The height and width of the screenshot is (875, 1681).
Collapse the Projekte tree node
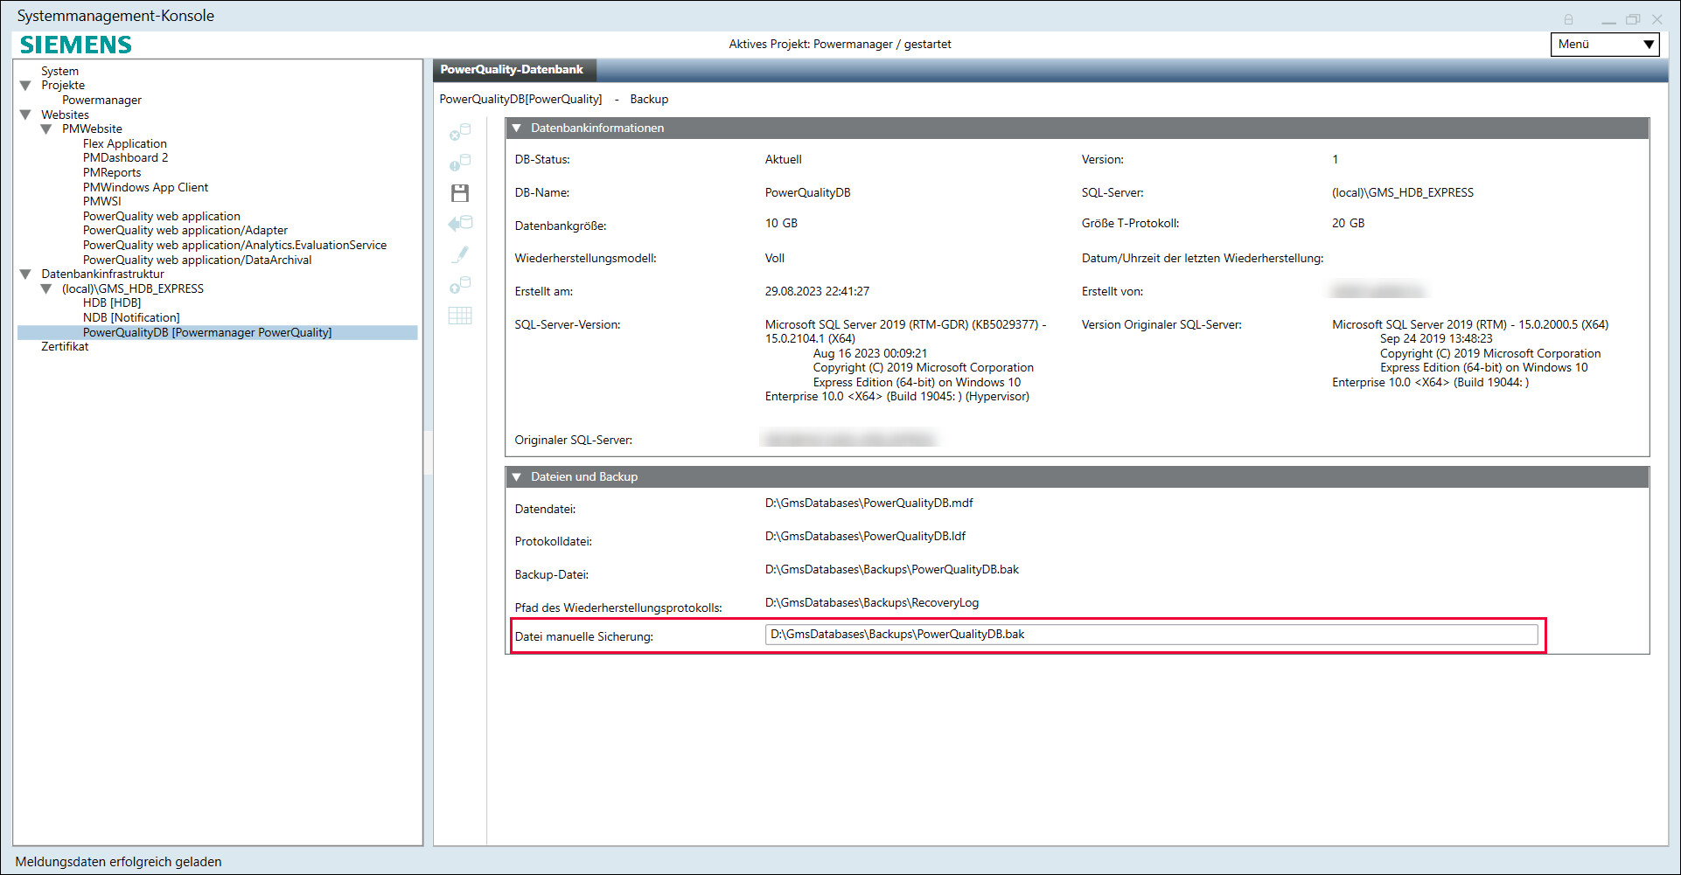coord(25,86)
